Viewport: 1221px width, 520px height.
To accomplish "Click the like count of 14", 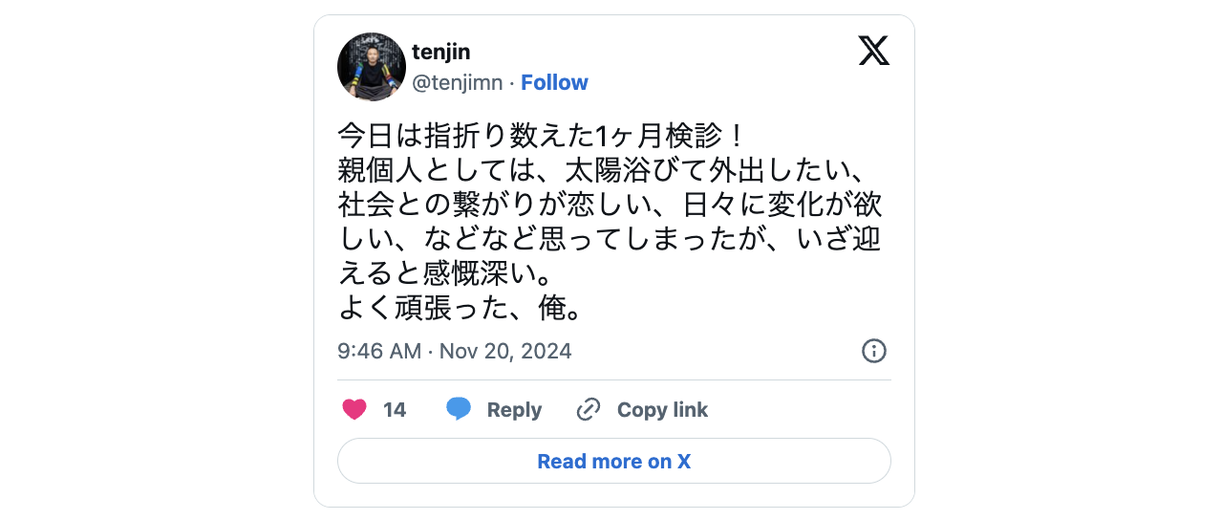I will click(395, 410).
